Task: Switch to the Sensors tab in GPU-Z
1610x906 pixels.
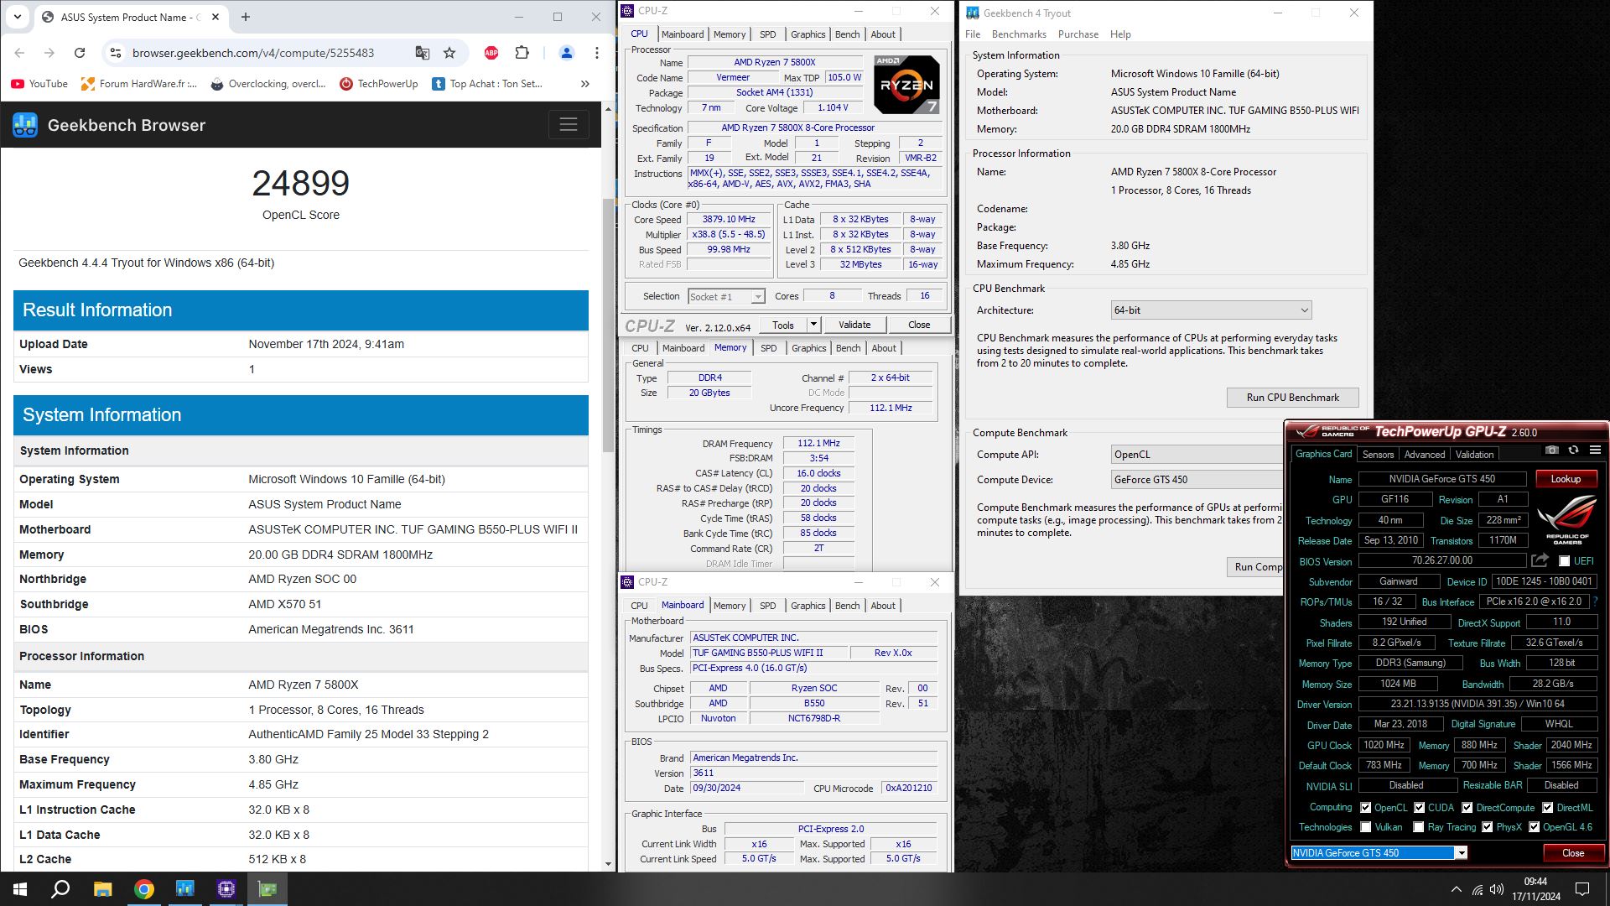Action: [x=1378, y=455]
